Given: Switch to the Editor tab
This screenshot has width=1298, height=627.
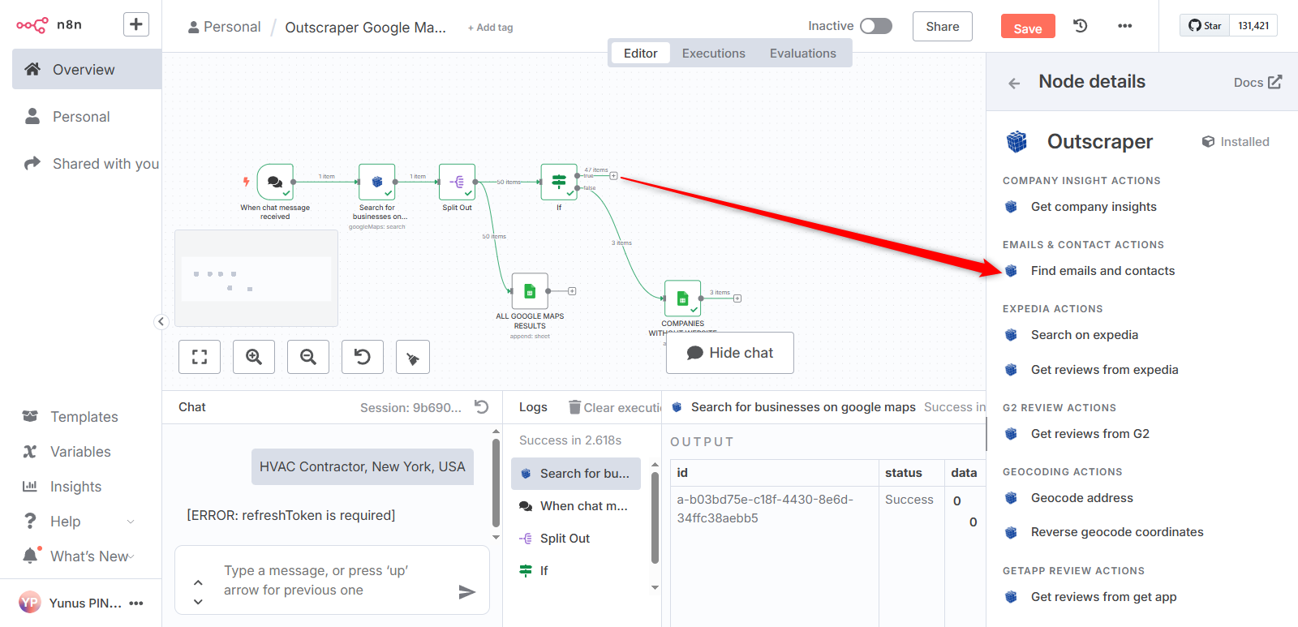Looking at the screenshot, I should [x=640, y=54].
